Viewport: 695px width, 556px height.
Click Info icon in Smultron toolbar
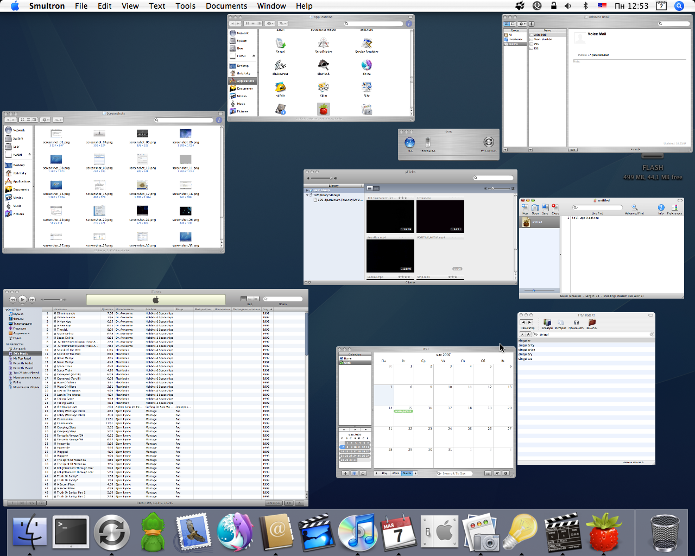click(x=661, y=208)
